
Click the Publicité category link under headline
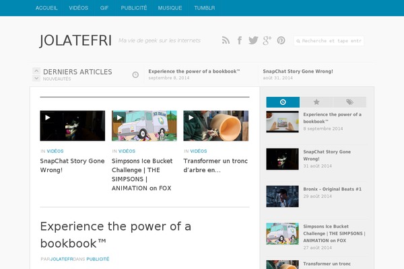98,259
